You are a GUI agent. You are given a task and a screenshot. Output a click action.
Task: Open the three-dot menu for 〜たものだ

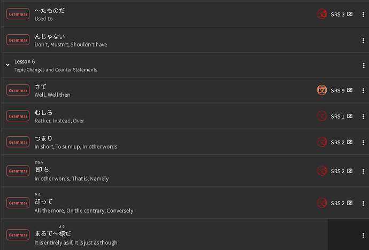(363, 14)
